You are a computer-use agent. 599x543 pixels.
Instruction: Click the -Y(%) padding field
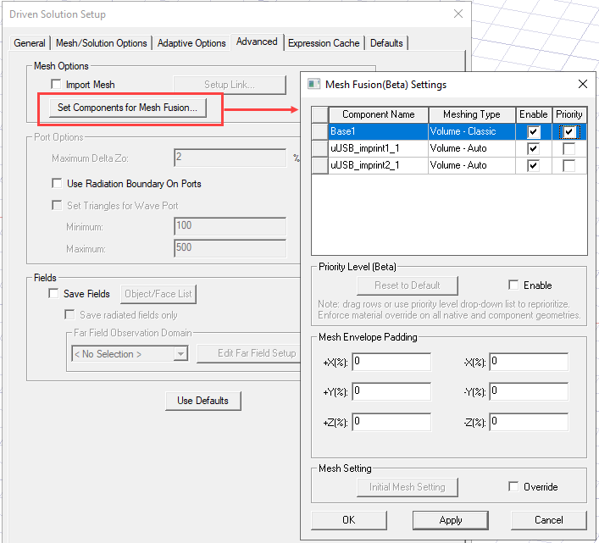(529, 391)
